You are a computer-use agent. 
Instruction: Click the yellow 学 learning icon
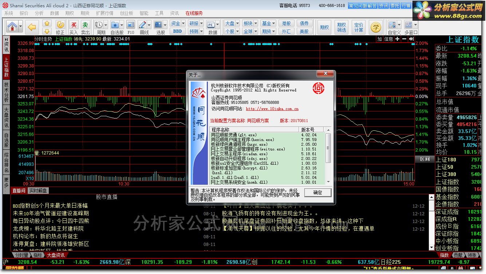point(376,27)
